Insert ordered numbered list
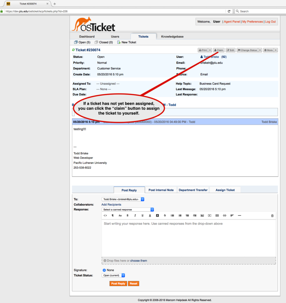The width and height of the screenshot is (286, 303). click(180, 215)
